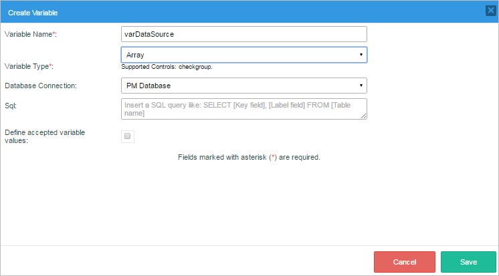Click the Variable Name input field
Image resolution: width=499 pixels, height=276 pixels.
[x=244, y=34]
